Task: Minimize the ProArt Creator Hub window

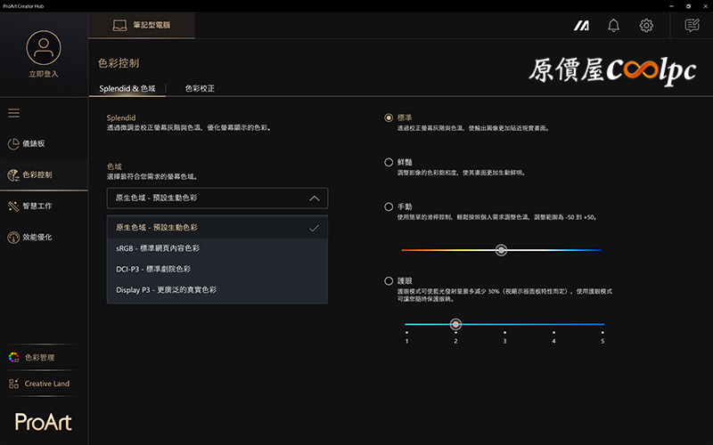Action: [x=671, y=6]
